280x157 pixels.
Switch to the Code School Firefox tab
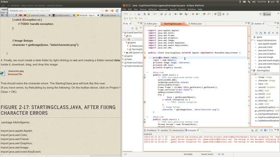coord(110,16)
